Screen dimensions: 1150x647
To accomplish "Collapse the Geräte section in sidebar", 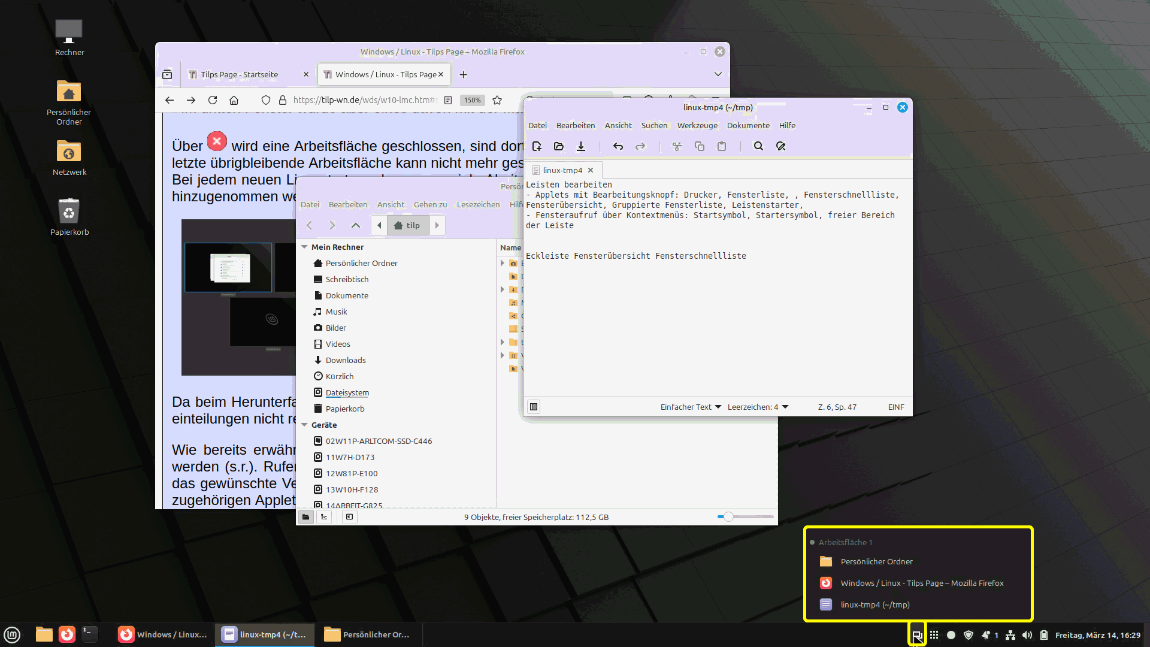I will click(305, 425).
